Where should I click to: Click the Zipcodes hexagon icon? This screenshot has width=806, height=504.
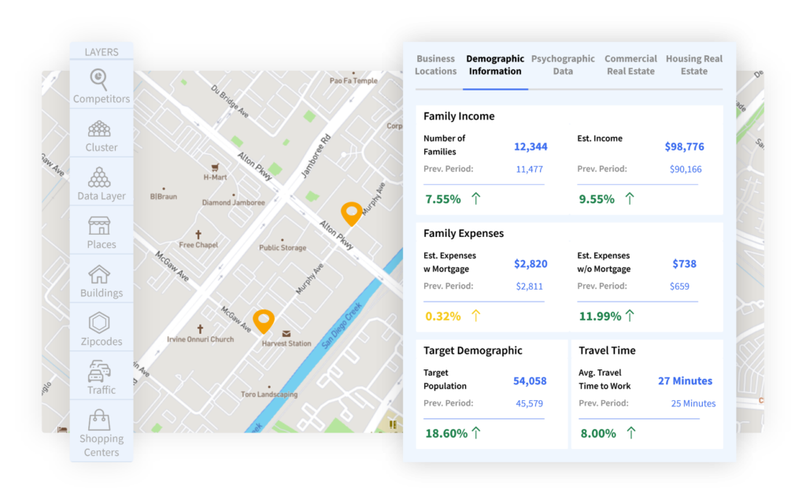tap(101, 324)
